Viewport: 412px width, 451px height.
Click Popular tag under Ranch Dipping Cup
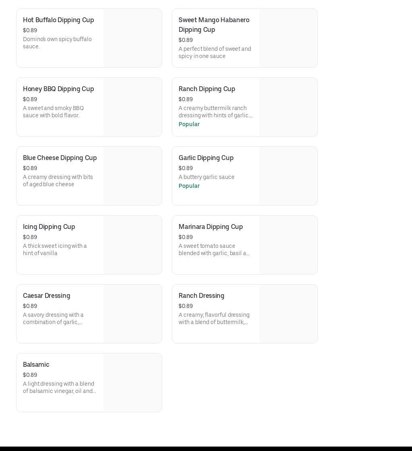(189, 124)
